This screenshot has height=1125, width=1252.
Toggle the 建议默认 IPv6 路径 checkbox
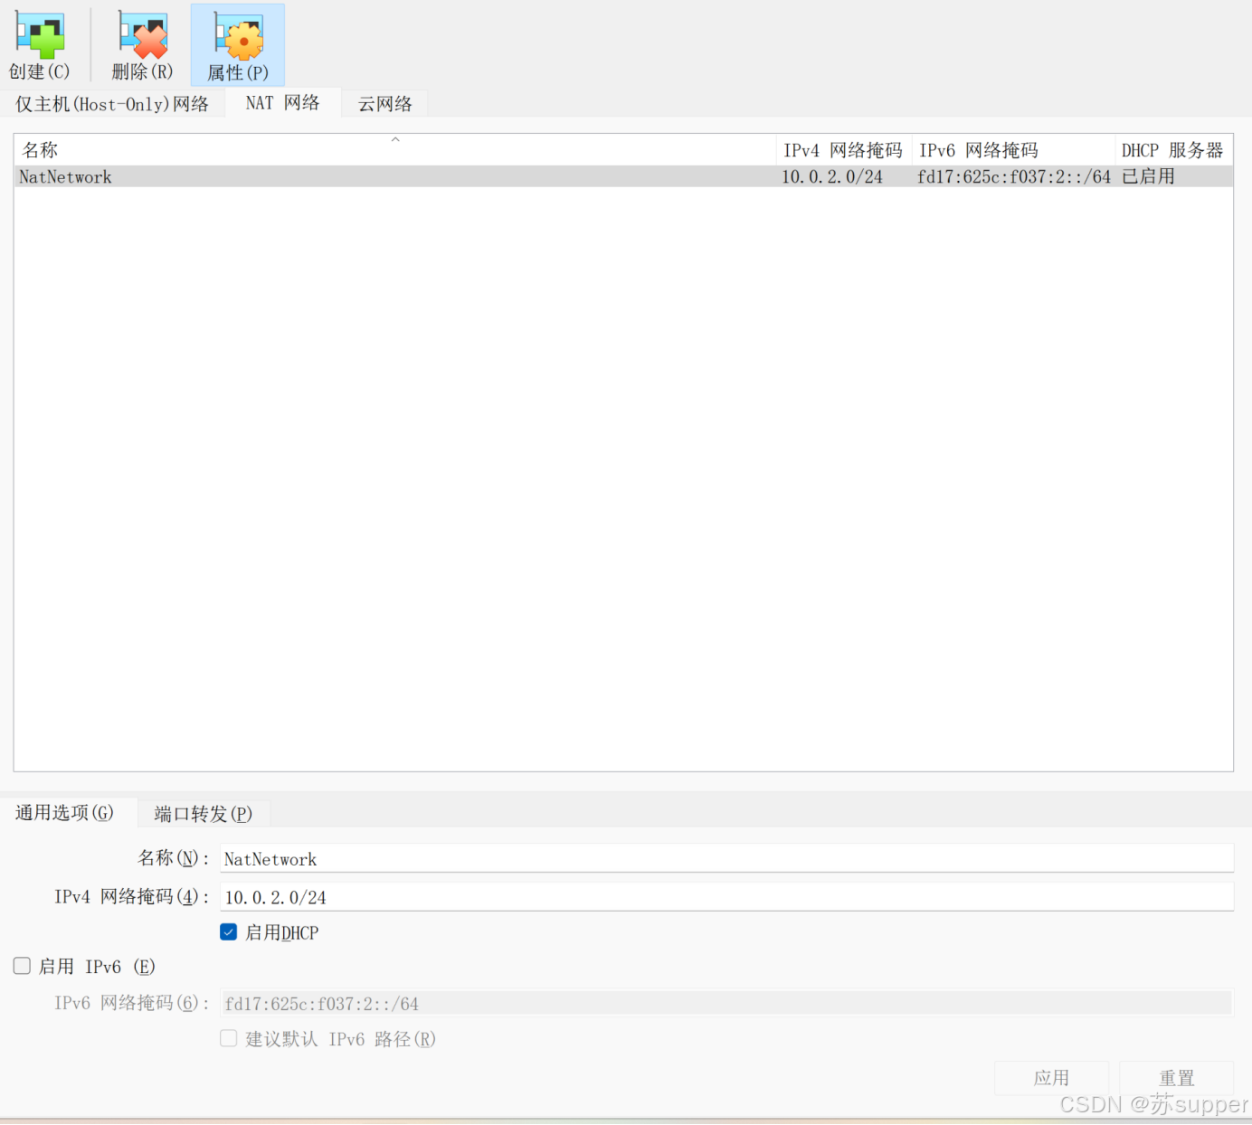(x=229, y=1038)
